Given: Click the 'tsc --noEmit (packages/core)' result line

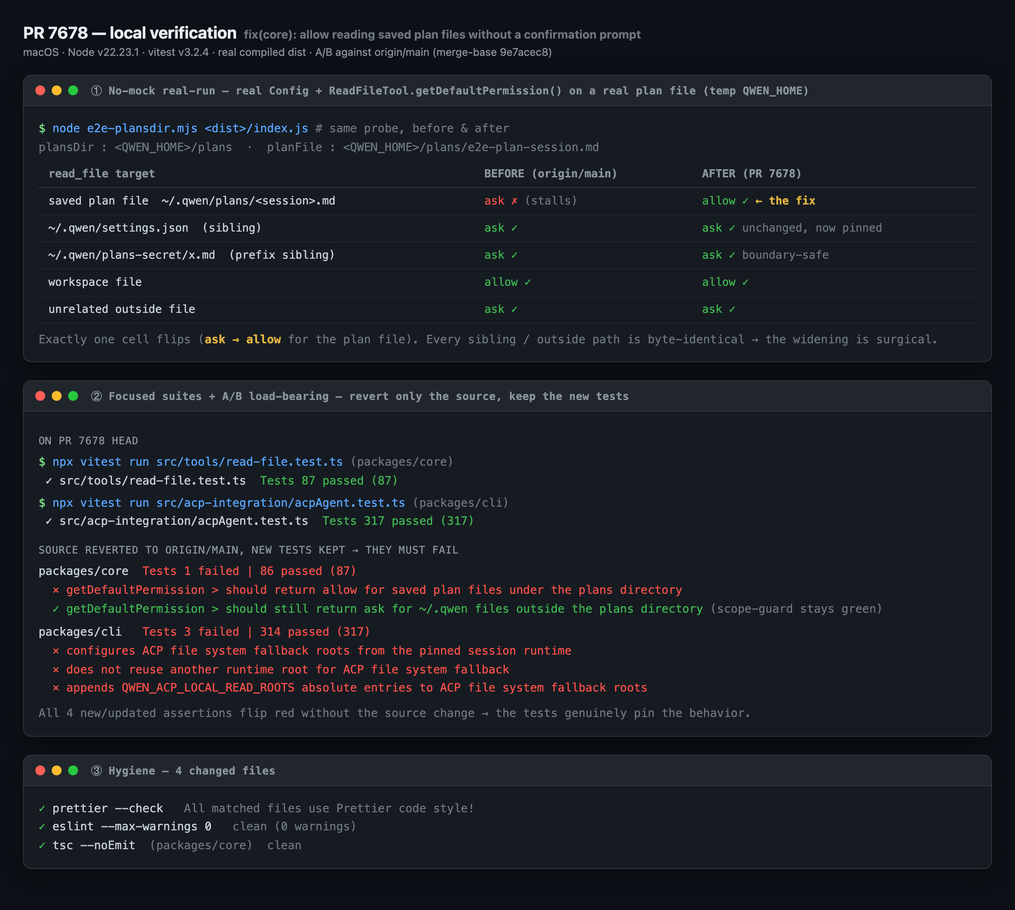Looking at the screenshot, I should tap(170, 846).
